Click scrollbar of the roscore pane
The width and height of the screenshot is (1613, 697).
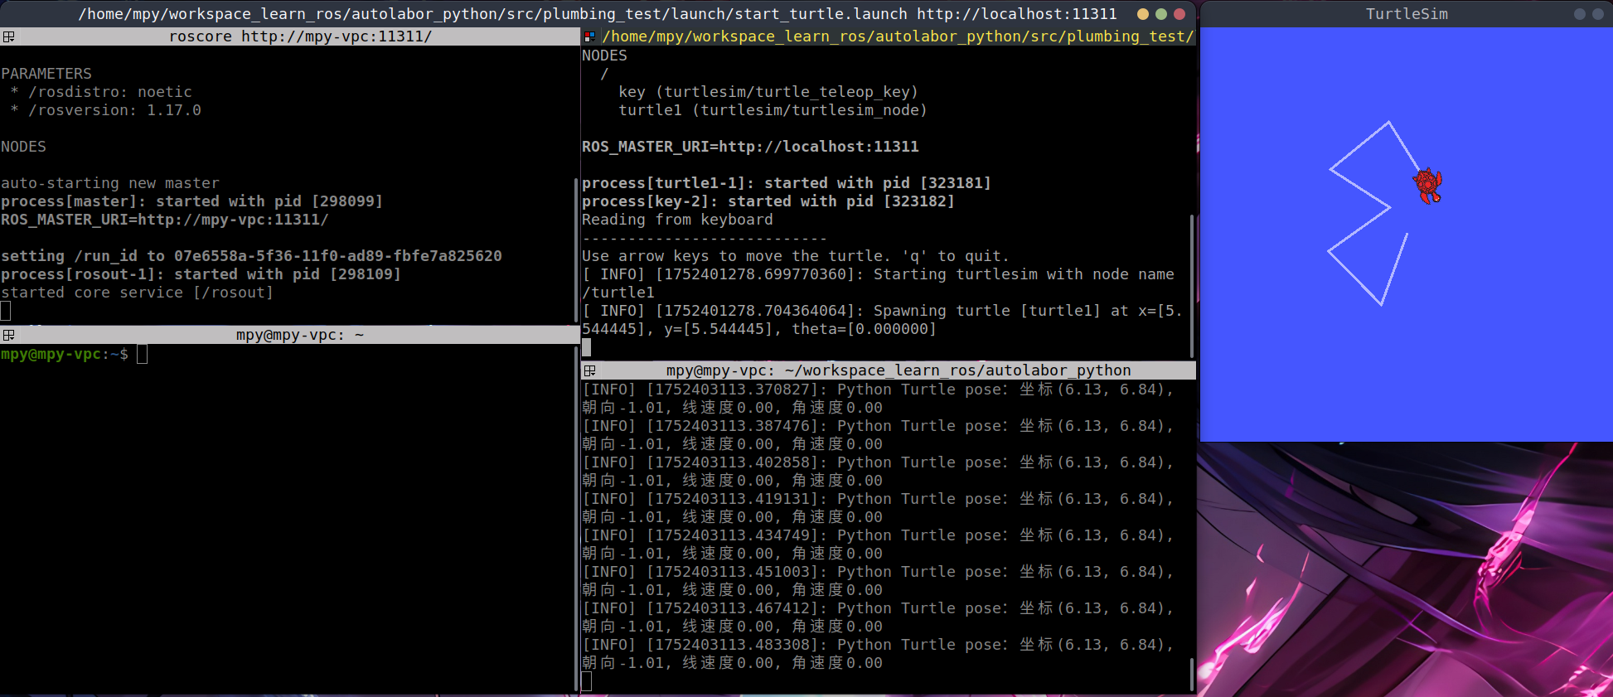pos(576,249)
